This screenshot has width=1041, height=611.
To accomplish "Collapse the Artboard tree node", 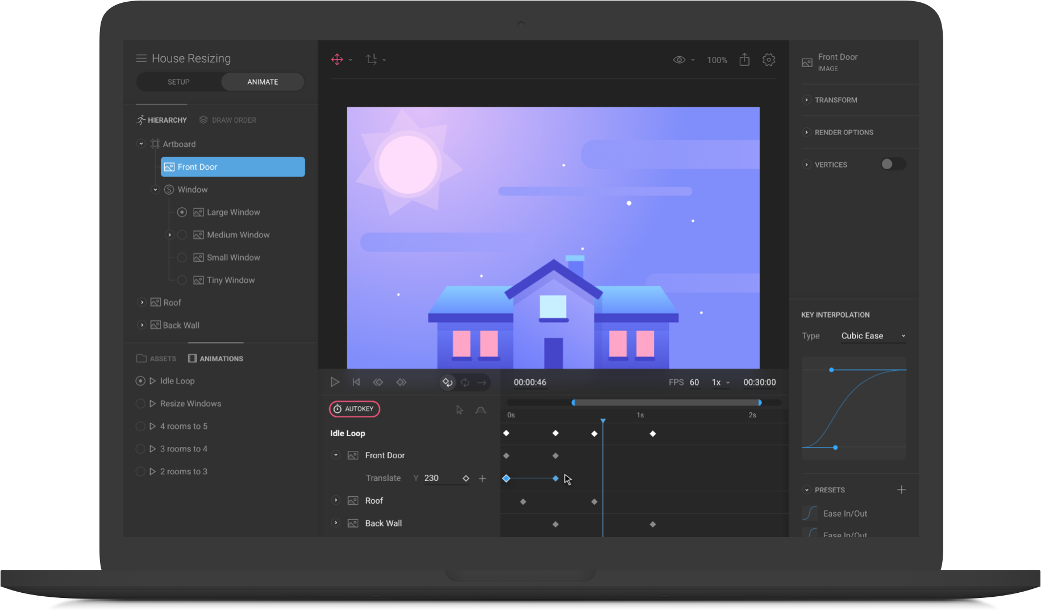I will (141, 144).
